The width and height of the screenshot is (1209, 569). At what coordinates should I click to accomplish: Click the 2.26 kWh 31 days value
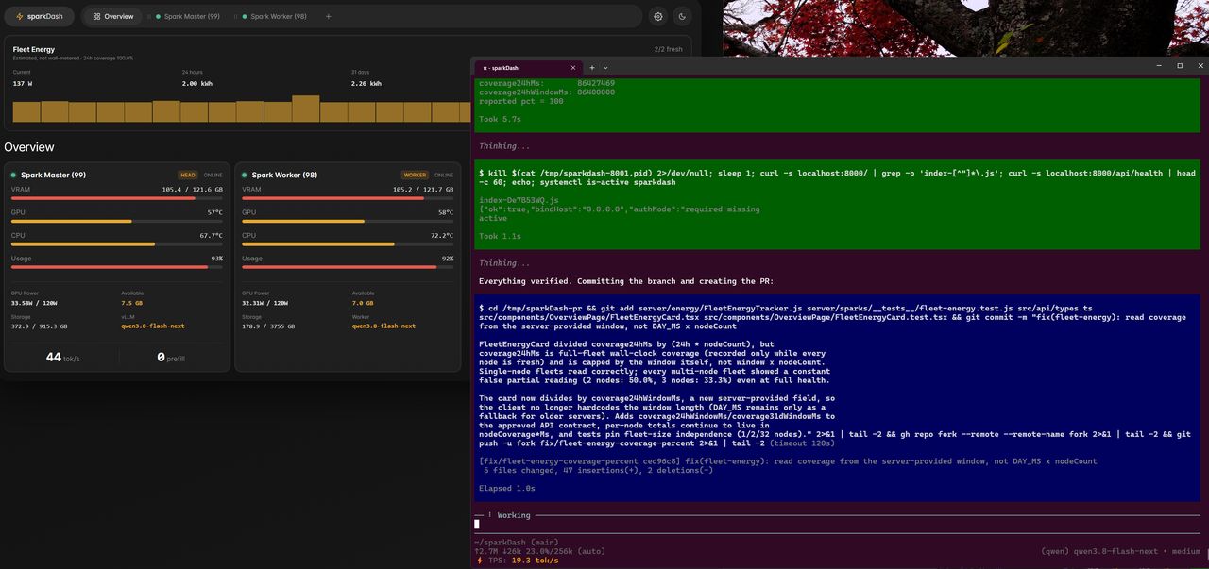(x=366, y=83)
